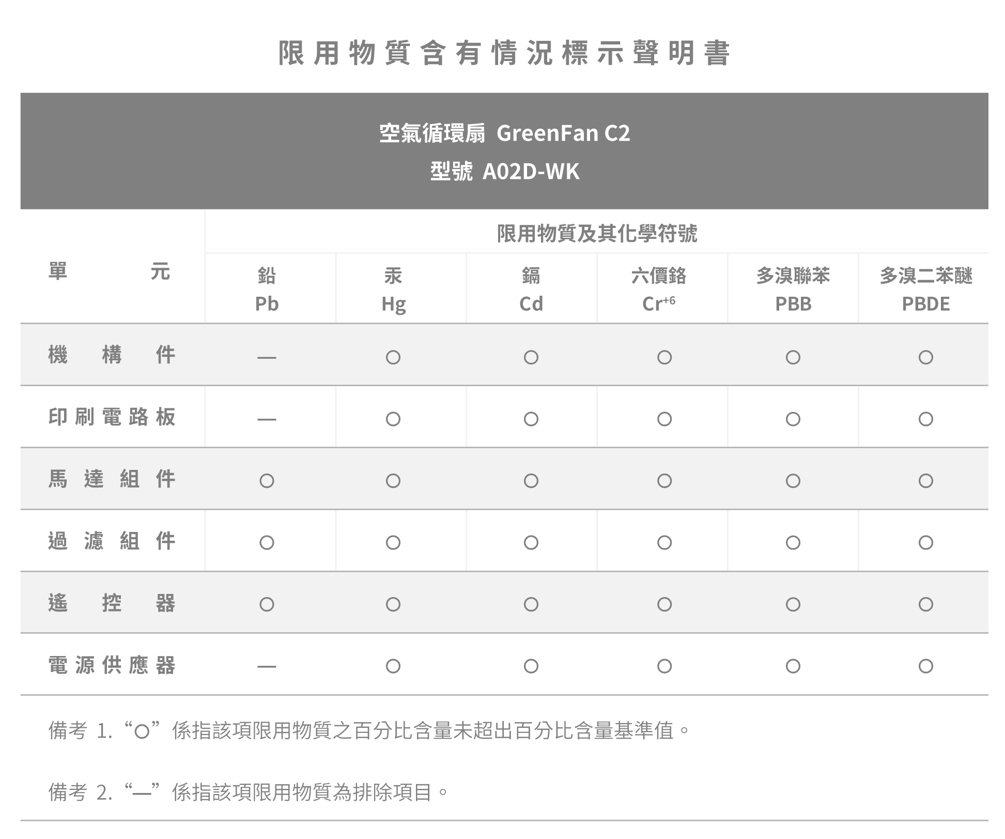Click the 印刷電路板 row label
This screenshot has height=839, width=1005.
tap(112, 417)
